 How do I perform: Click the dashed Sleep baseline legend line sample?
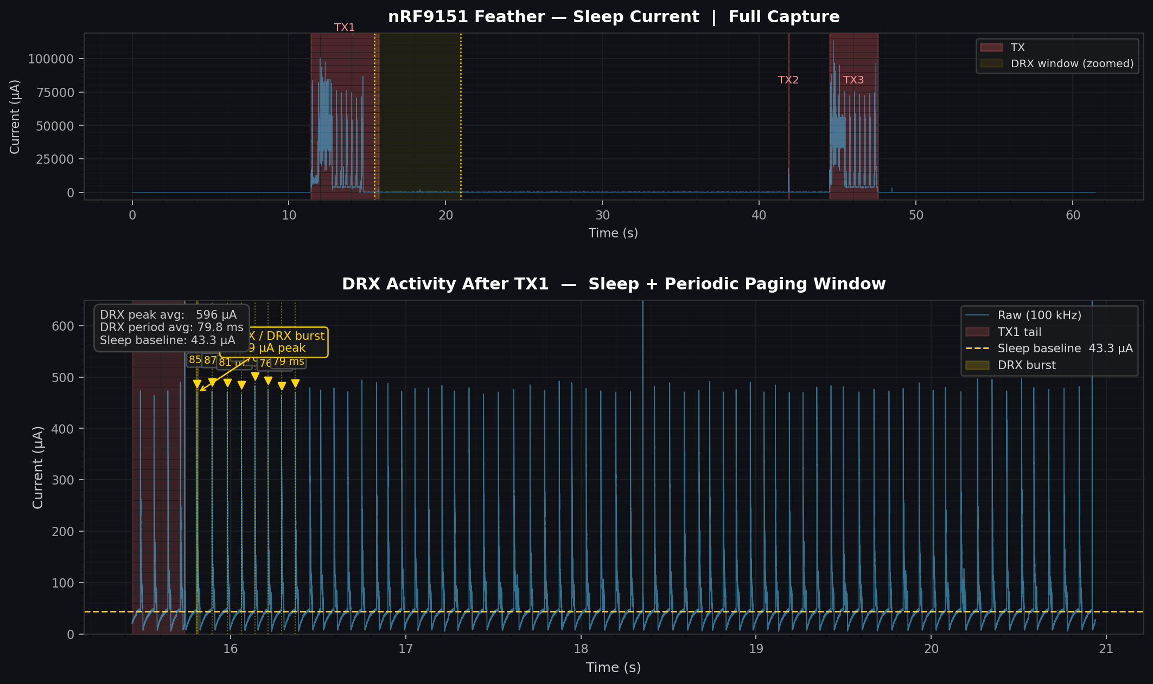[x=977, y=349]
